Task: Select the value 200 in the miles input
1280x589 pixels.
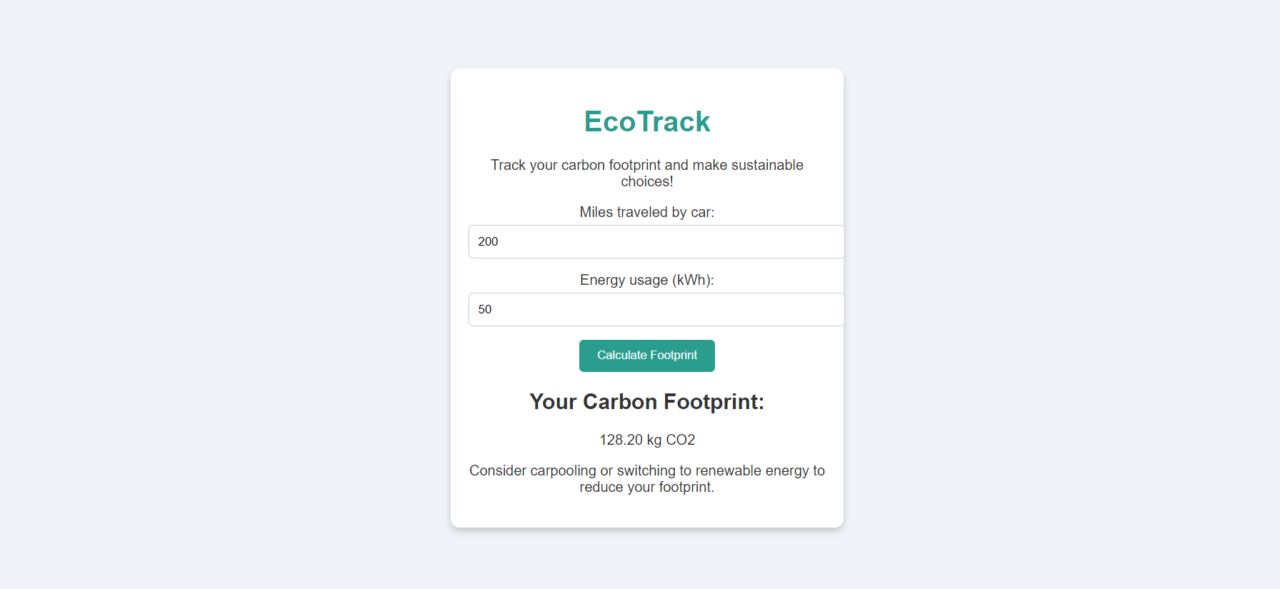Action: click(489, 241)
